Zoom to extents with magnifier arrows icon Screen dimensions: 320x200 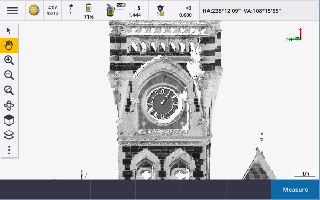[9, 90]
